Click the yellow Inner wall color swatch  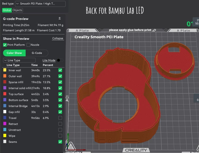[x=5, y=70]
